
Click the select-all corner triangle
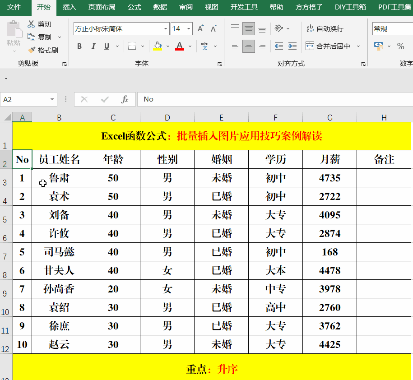click(x=8, y=117)
